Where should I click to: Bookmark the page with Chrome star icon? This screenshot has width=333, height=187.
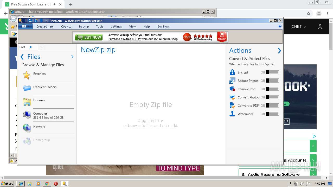click(309, 14)
